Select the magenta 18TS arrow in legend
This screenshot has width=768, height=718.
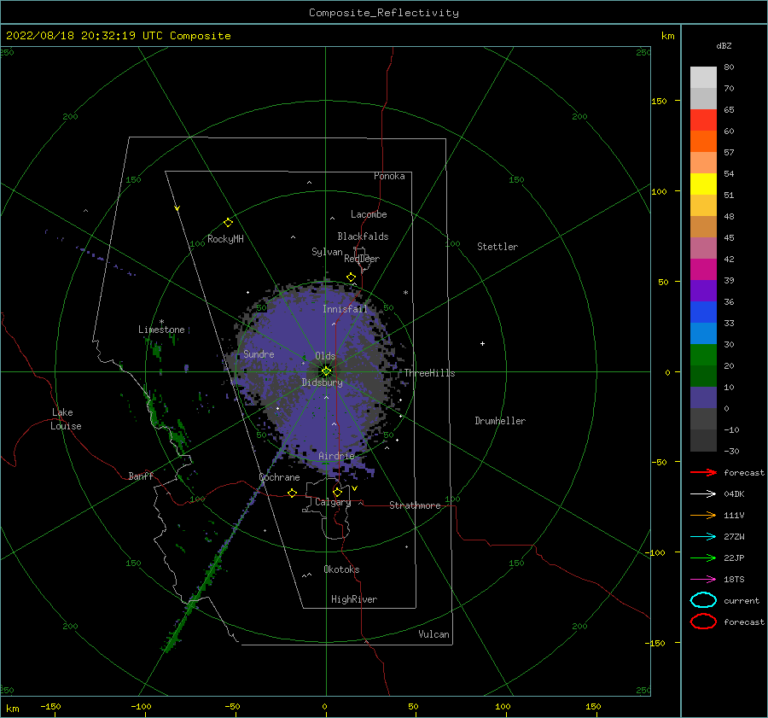pos(703,580)
